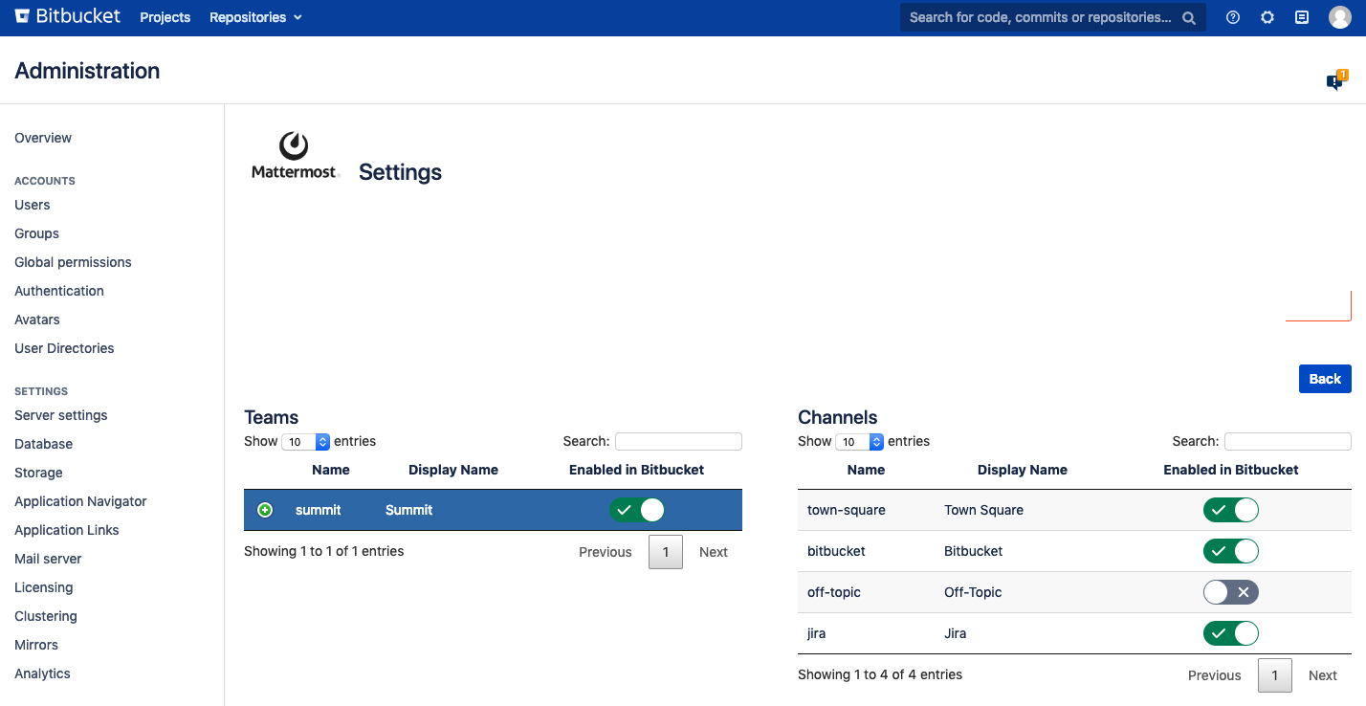Open the help question mark icon
Screen dimensions: 1366x706
pyautogui.click(x=1233, y=17)
